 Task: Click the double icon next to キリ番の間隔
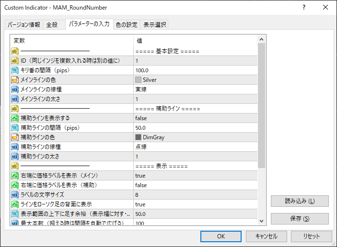pyautogui.click(x=15, y=70)
